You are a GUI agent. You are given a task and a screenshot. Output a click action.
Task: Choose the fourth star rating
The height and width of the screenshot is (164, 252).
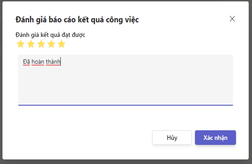coord(51,44)
